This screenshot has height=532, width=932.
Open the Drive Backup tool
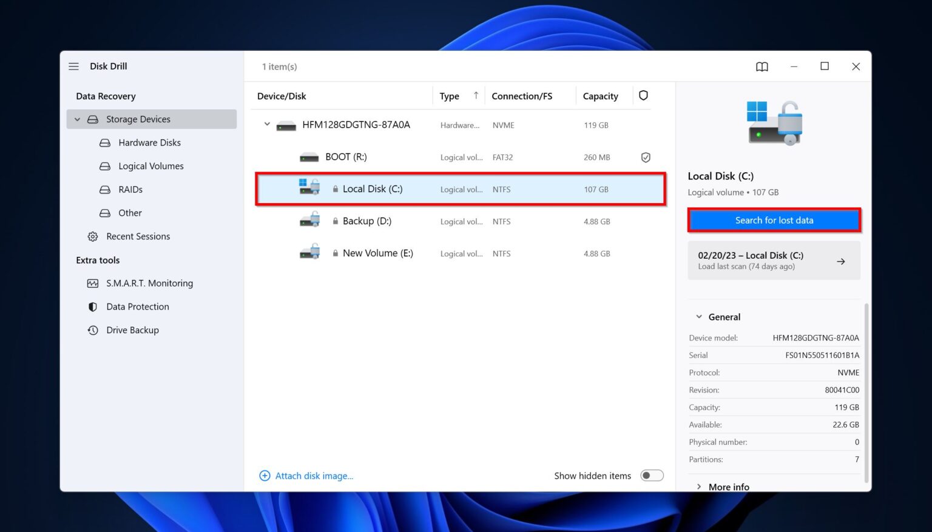click(x=132, y=330)
